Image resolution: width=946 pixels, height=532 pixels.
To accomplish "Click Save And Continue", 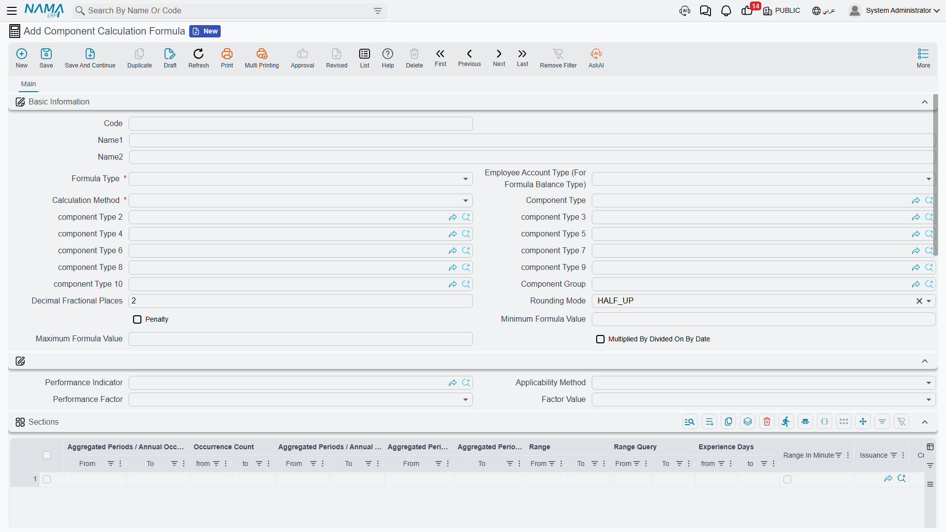I will pyautogui.click(x=90, y=58).
